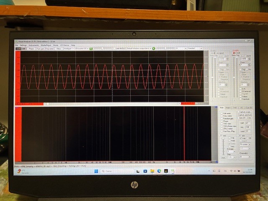This screenshot has height=201, width=268.
Task: Click the Windows Start icon
Action: coord(96,171)
